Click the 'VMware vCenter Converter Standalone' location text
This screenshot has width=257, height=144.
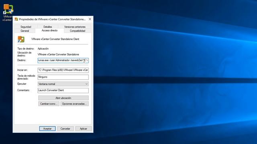58,54
